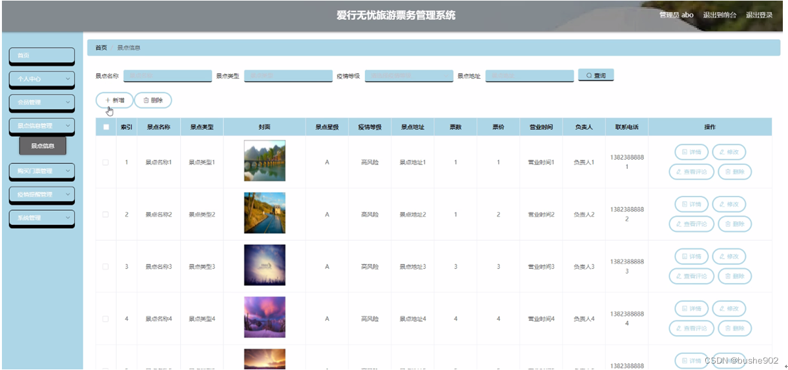Viewport: 788px width, 370px height.
Task: Click 首页 in the breadcrumb
Action: (101, 48)
